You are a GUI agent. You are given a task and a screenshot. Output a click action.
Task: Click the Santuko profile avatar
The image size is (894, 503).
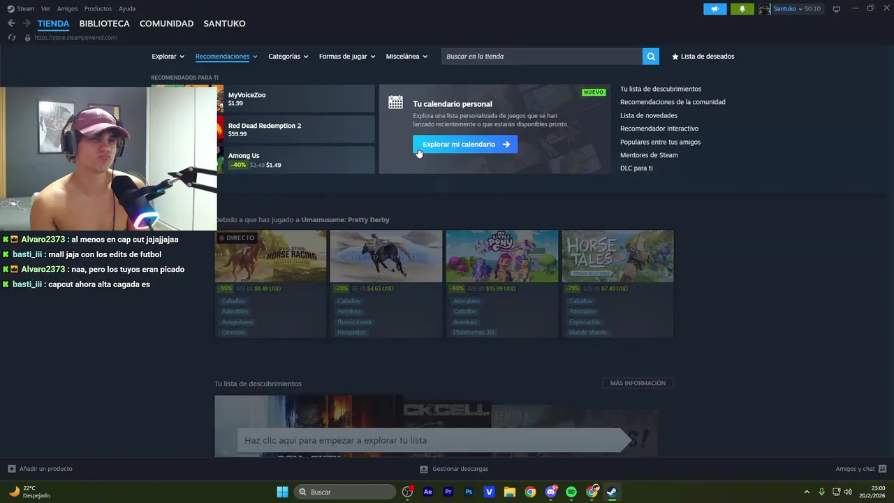tap(764, 9)
